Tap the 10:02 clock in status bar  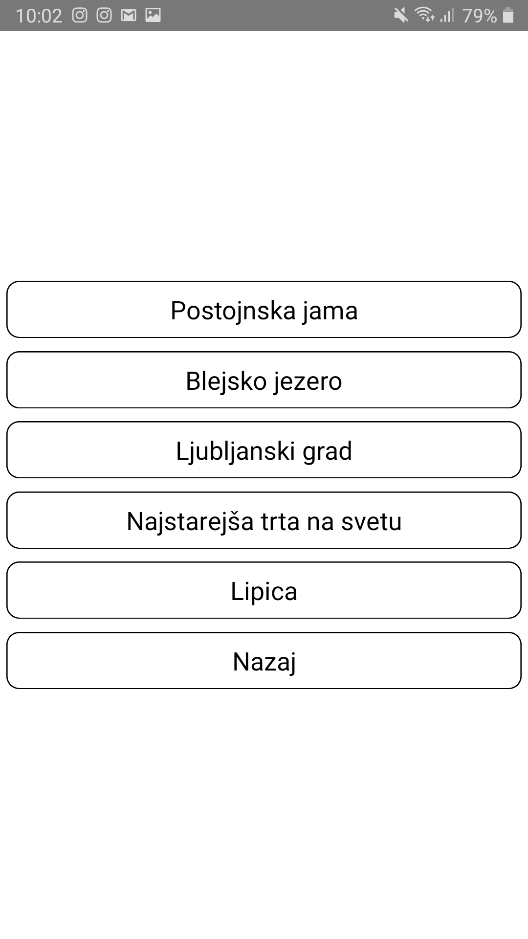(x=39, y=16)
